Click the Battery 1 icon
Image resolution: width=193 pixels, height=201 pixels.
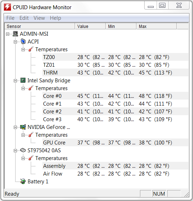pos(23,181)
